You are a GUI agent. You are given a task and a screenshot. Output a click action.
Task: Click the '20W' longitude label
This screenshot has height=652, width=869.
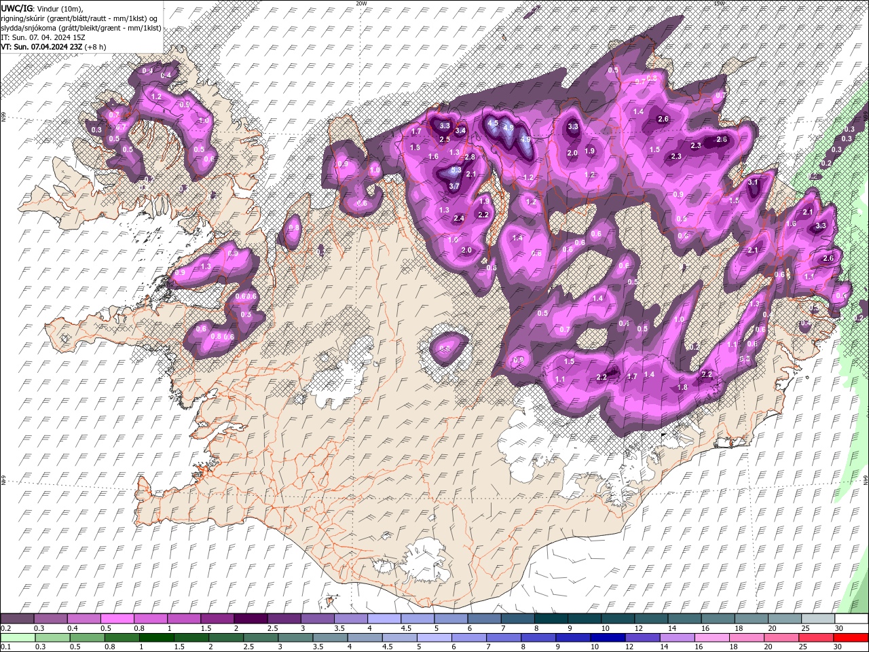(x=361, y=3)
